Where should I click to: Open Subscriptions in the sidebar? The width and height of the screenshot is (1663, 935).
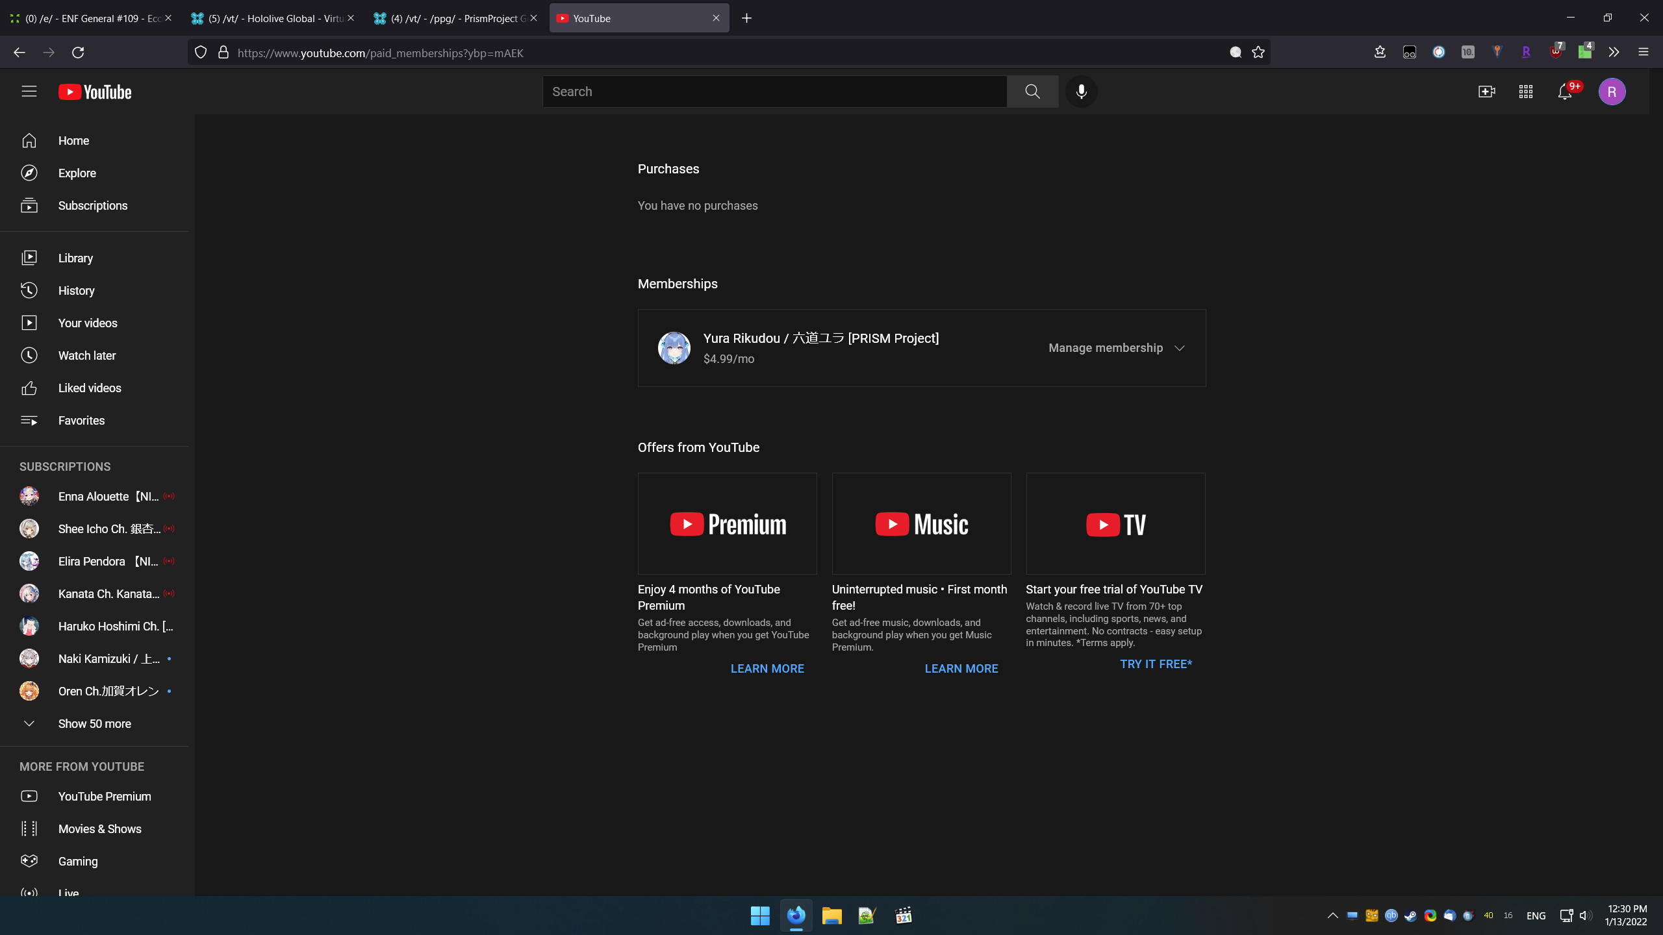[x=92, y=206]
